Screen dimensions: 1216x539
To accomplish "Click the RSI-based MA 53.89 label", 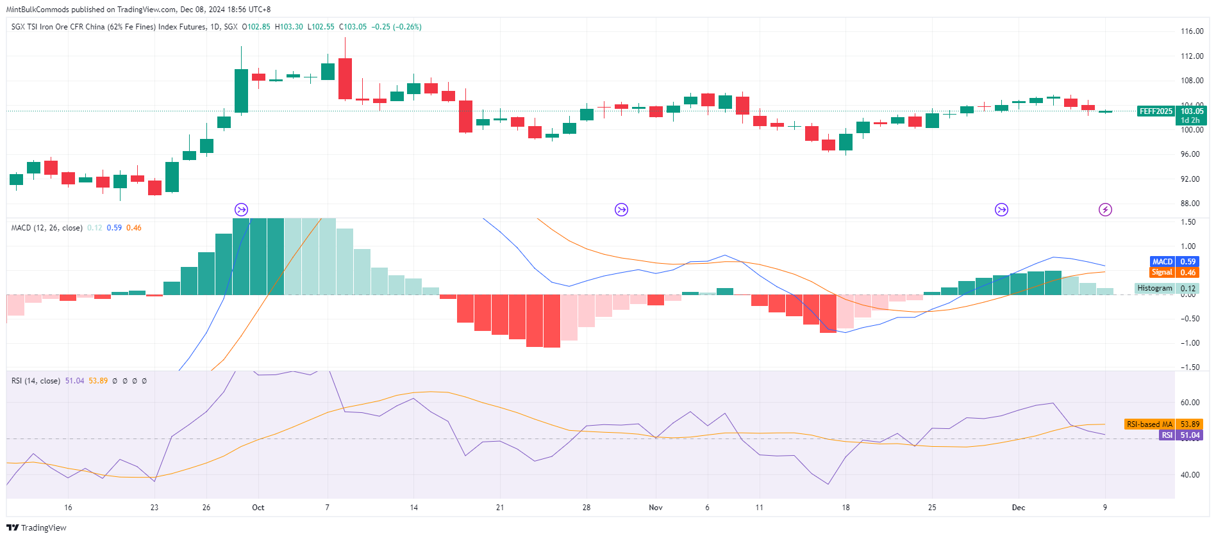I will [x=1163, y=424].
